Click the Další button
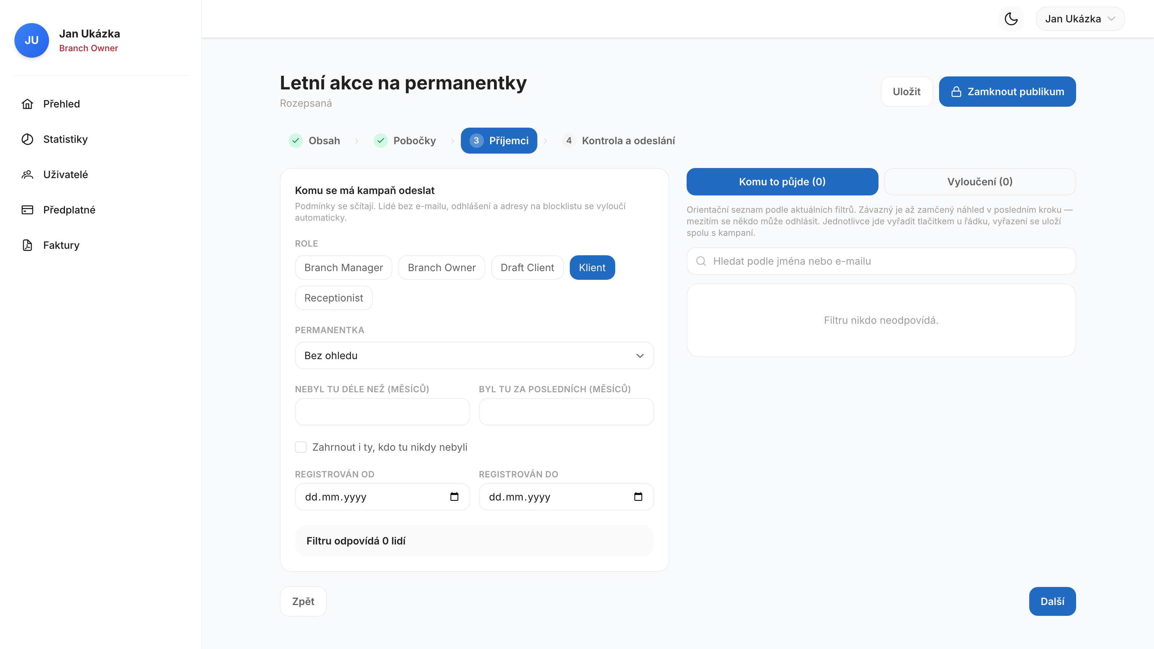This screenshot has height=649, width=1154. point(1052,601)
